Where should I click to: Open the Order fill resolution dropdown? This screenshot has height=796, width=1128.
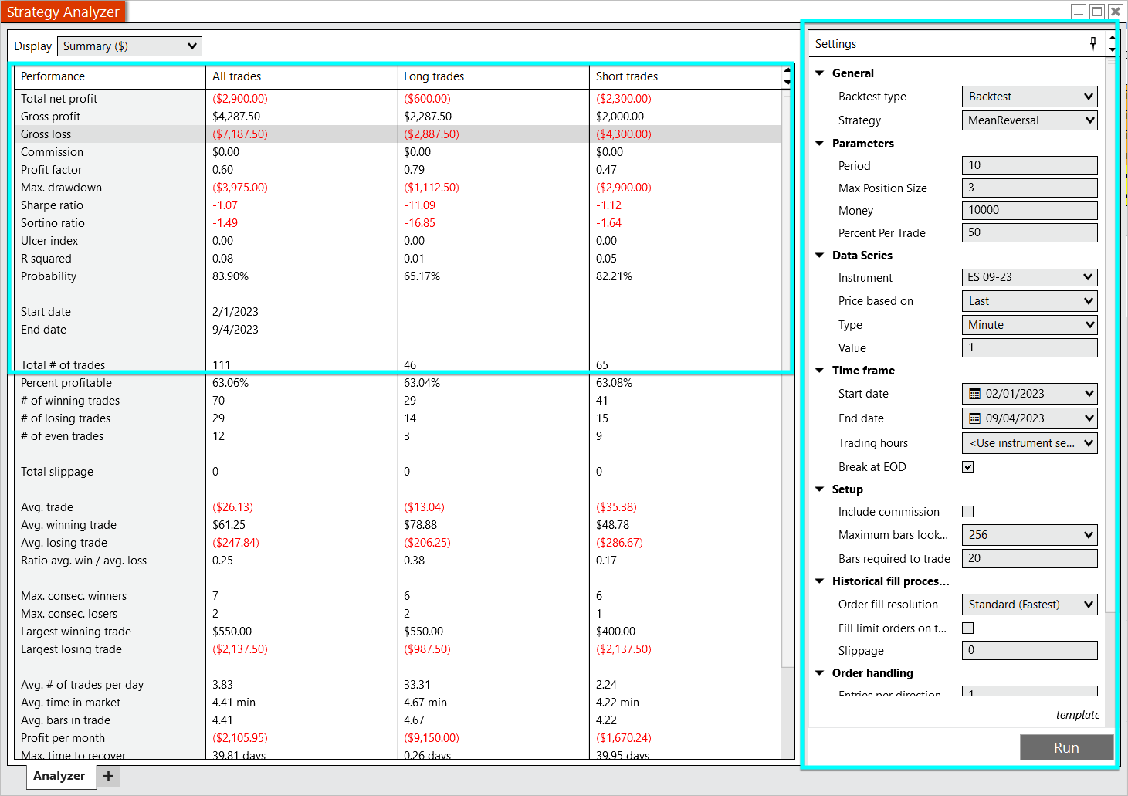(1030, 605)
